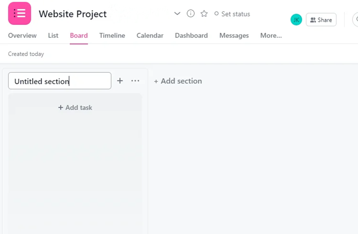Click the pink Website Project list icon
The width and height of the screenshot is (358, 234).
19,14
